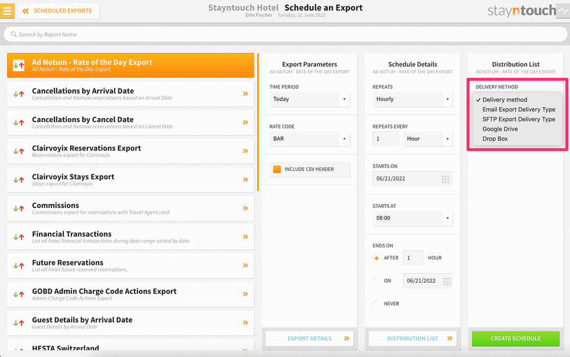Click the Commissions export arrows icon
Image resolution: width=570 pixels, height=357 pixels.
pyautogui.click(x=19, y=209)
